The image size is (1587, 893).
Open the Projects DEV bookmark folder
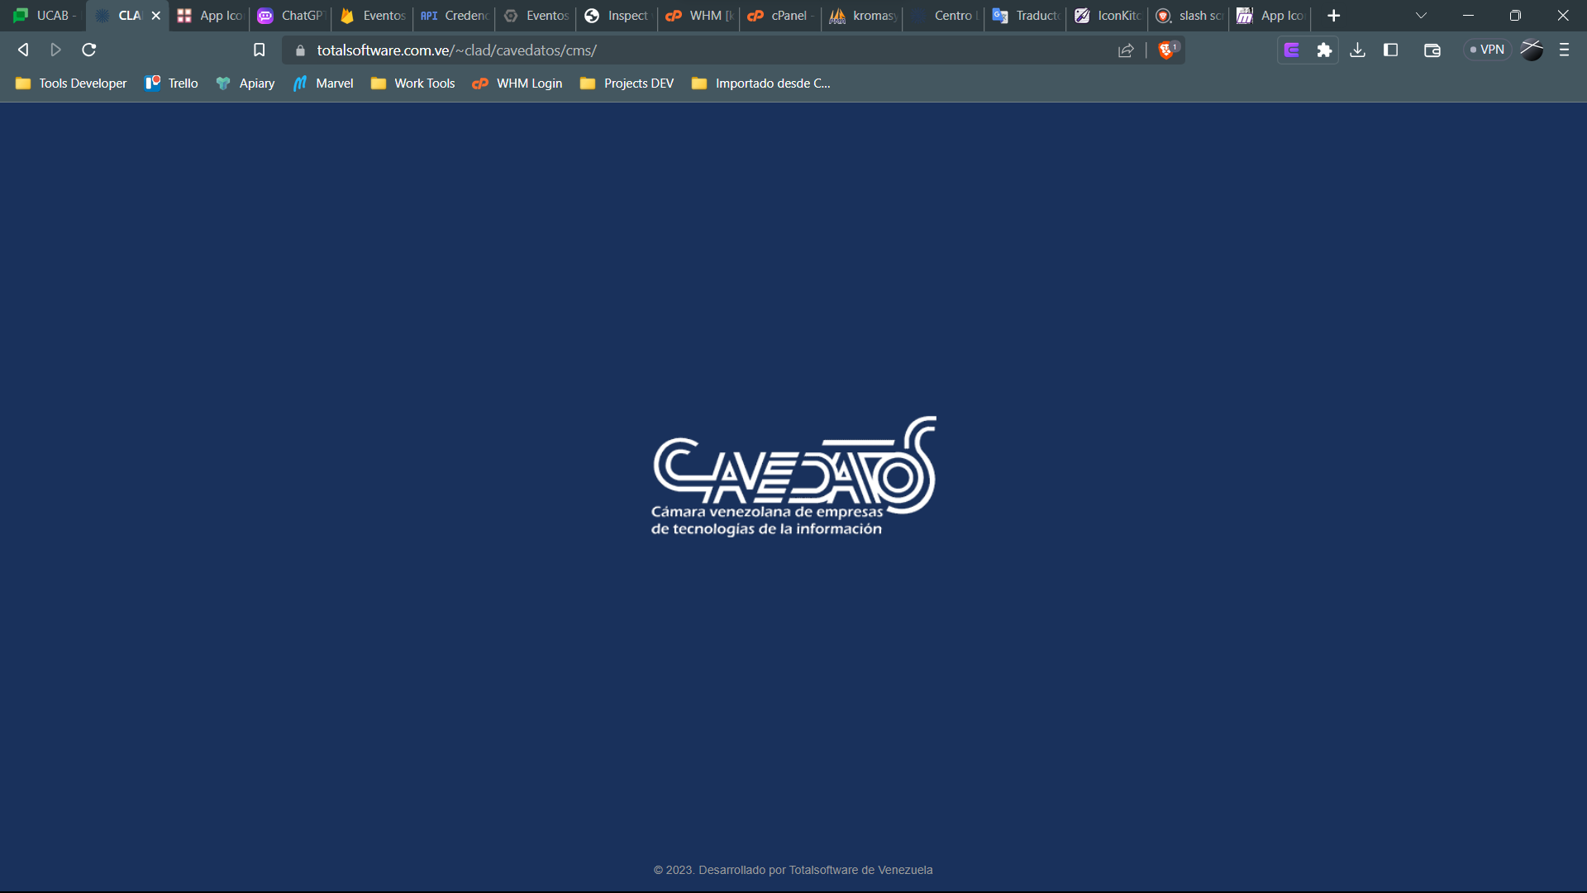tap(627, 84)
